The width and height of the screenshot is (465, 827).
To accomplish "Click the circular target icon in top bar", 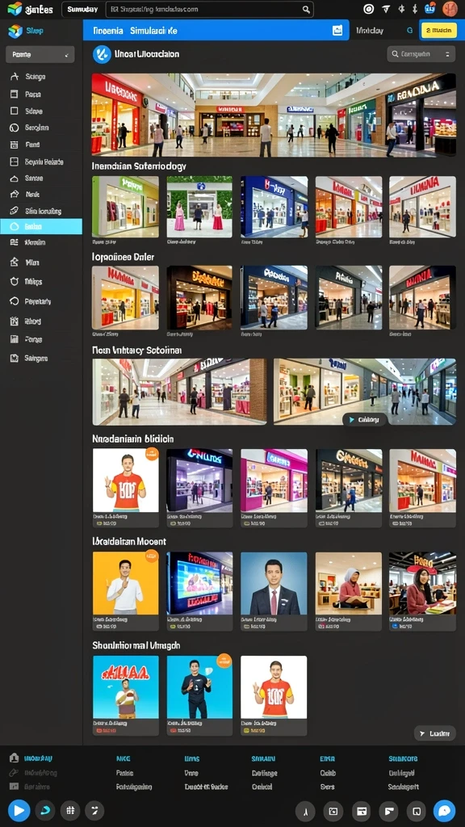I will pyautogui.click(x=369, y=9).
